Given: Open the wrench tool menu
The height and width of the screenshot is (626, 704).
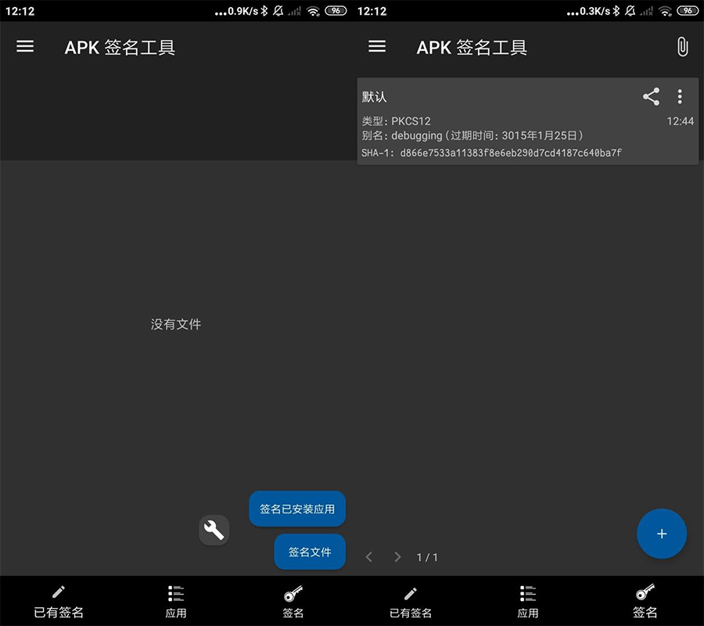Looking at the screenshot, I should click(x=214, y=530).
